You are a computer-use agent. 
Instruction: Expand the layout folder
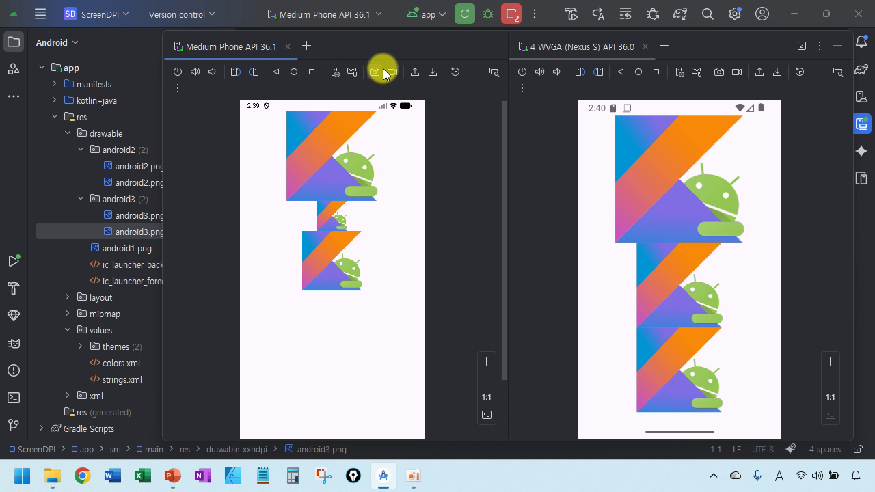coord(68,297)
